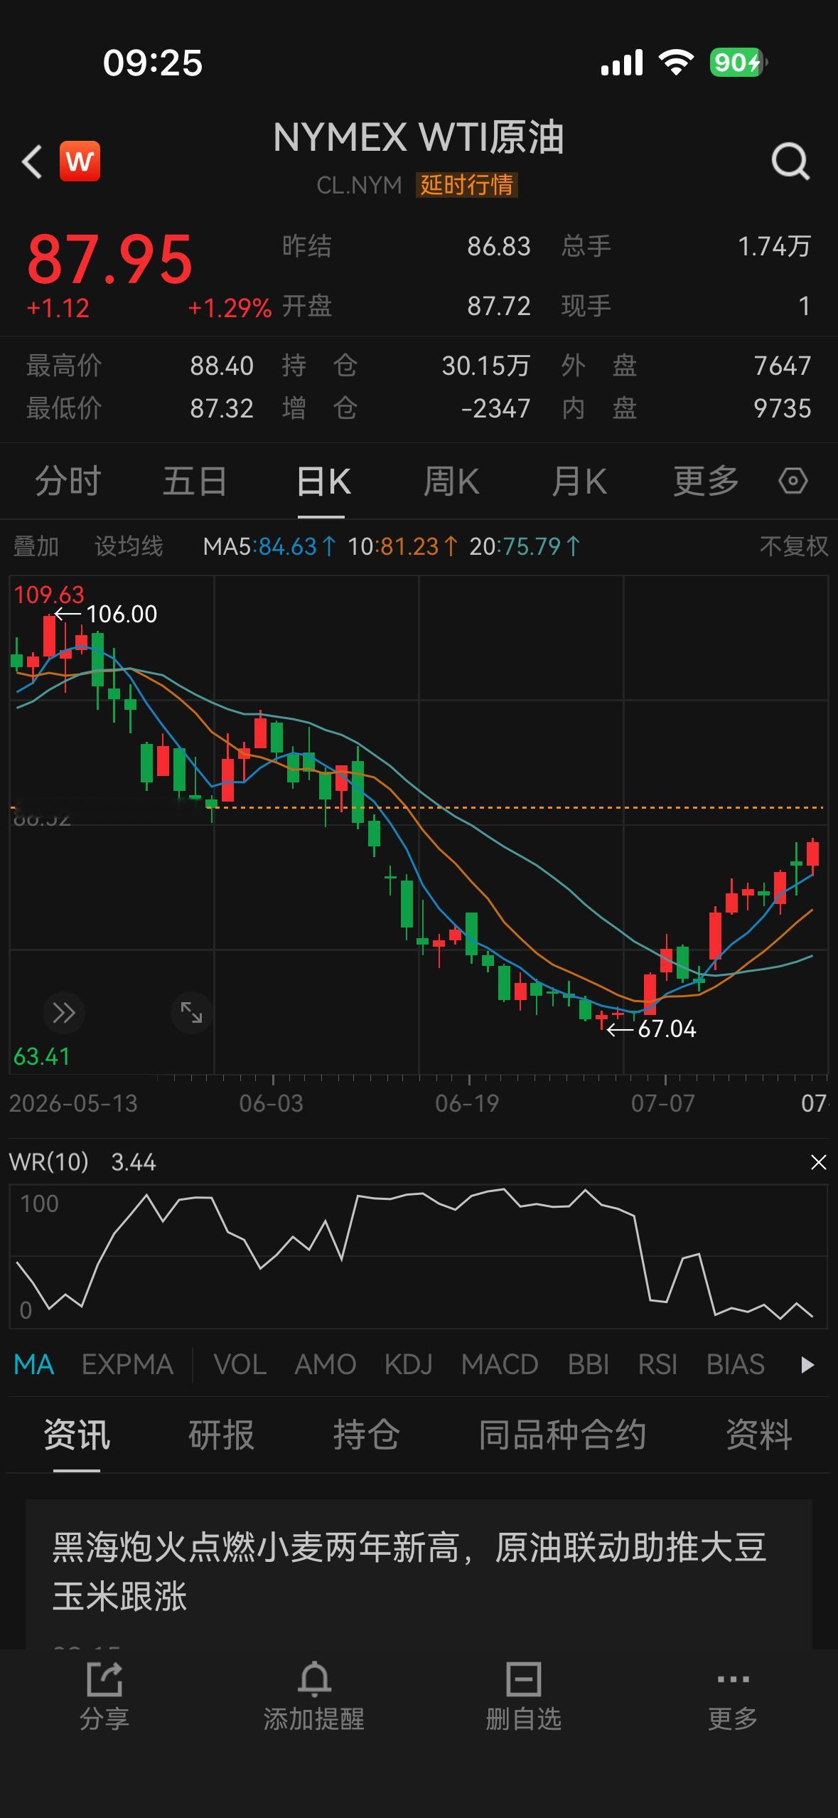Tap the 删自选 remove watchlist icon

pyautogui.click(x=524, y=1679)
